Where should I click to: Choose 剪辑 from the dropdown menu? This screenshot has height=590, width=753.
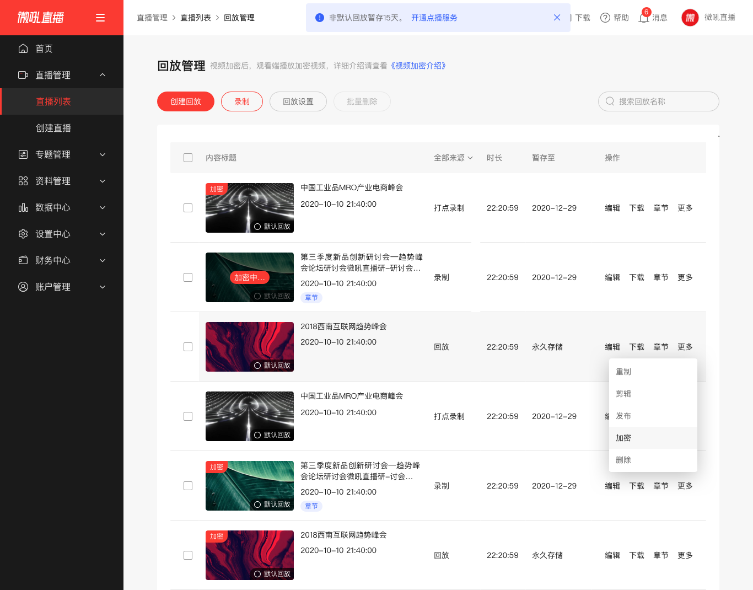click(653, 394)
